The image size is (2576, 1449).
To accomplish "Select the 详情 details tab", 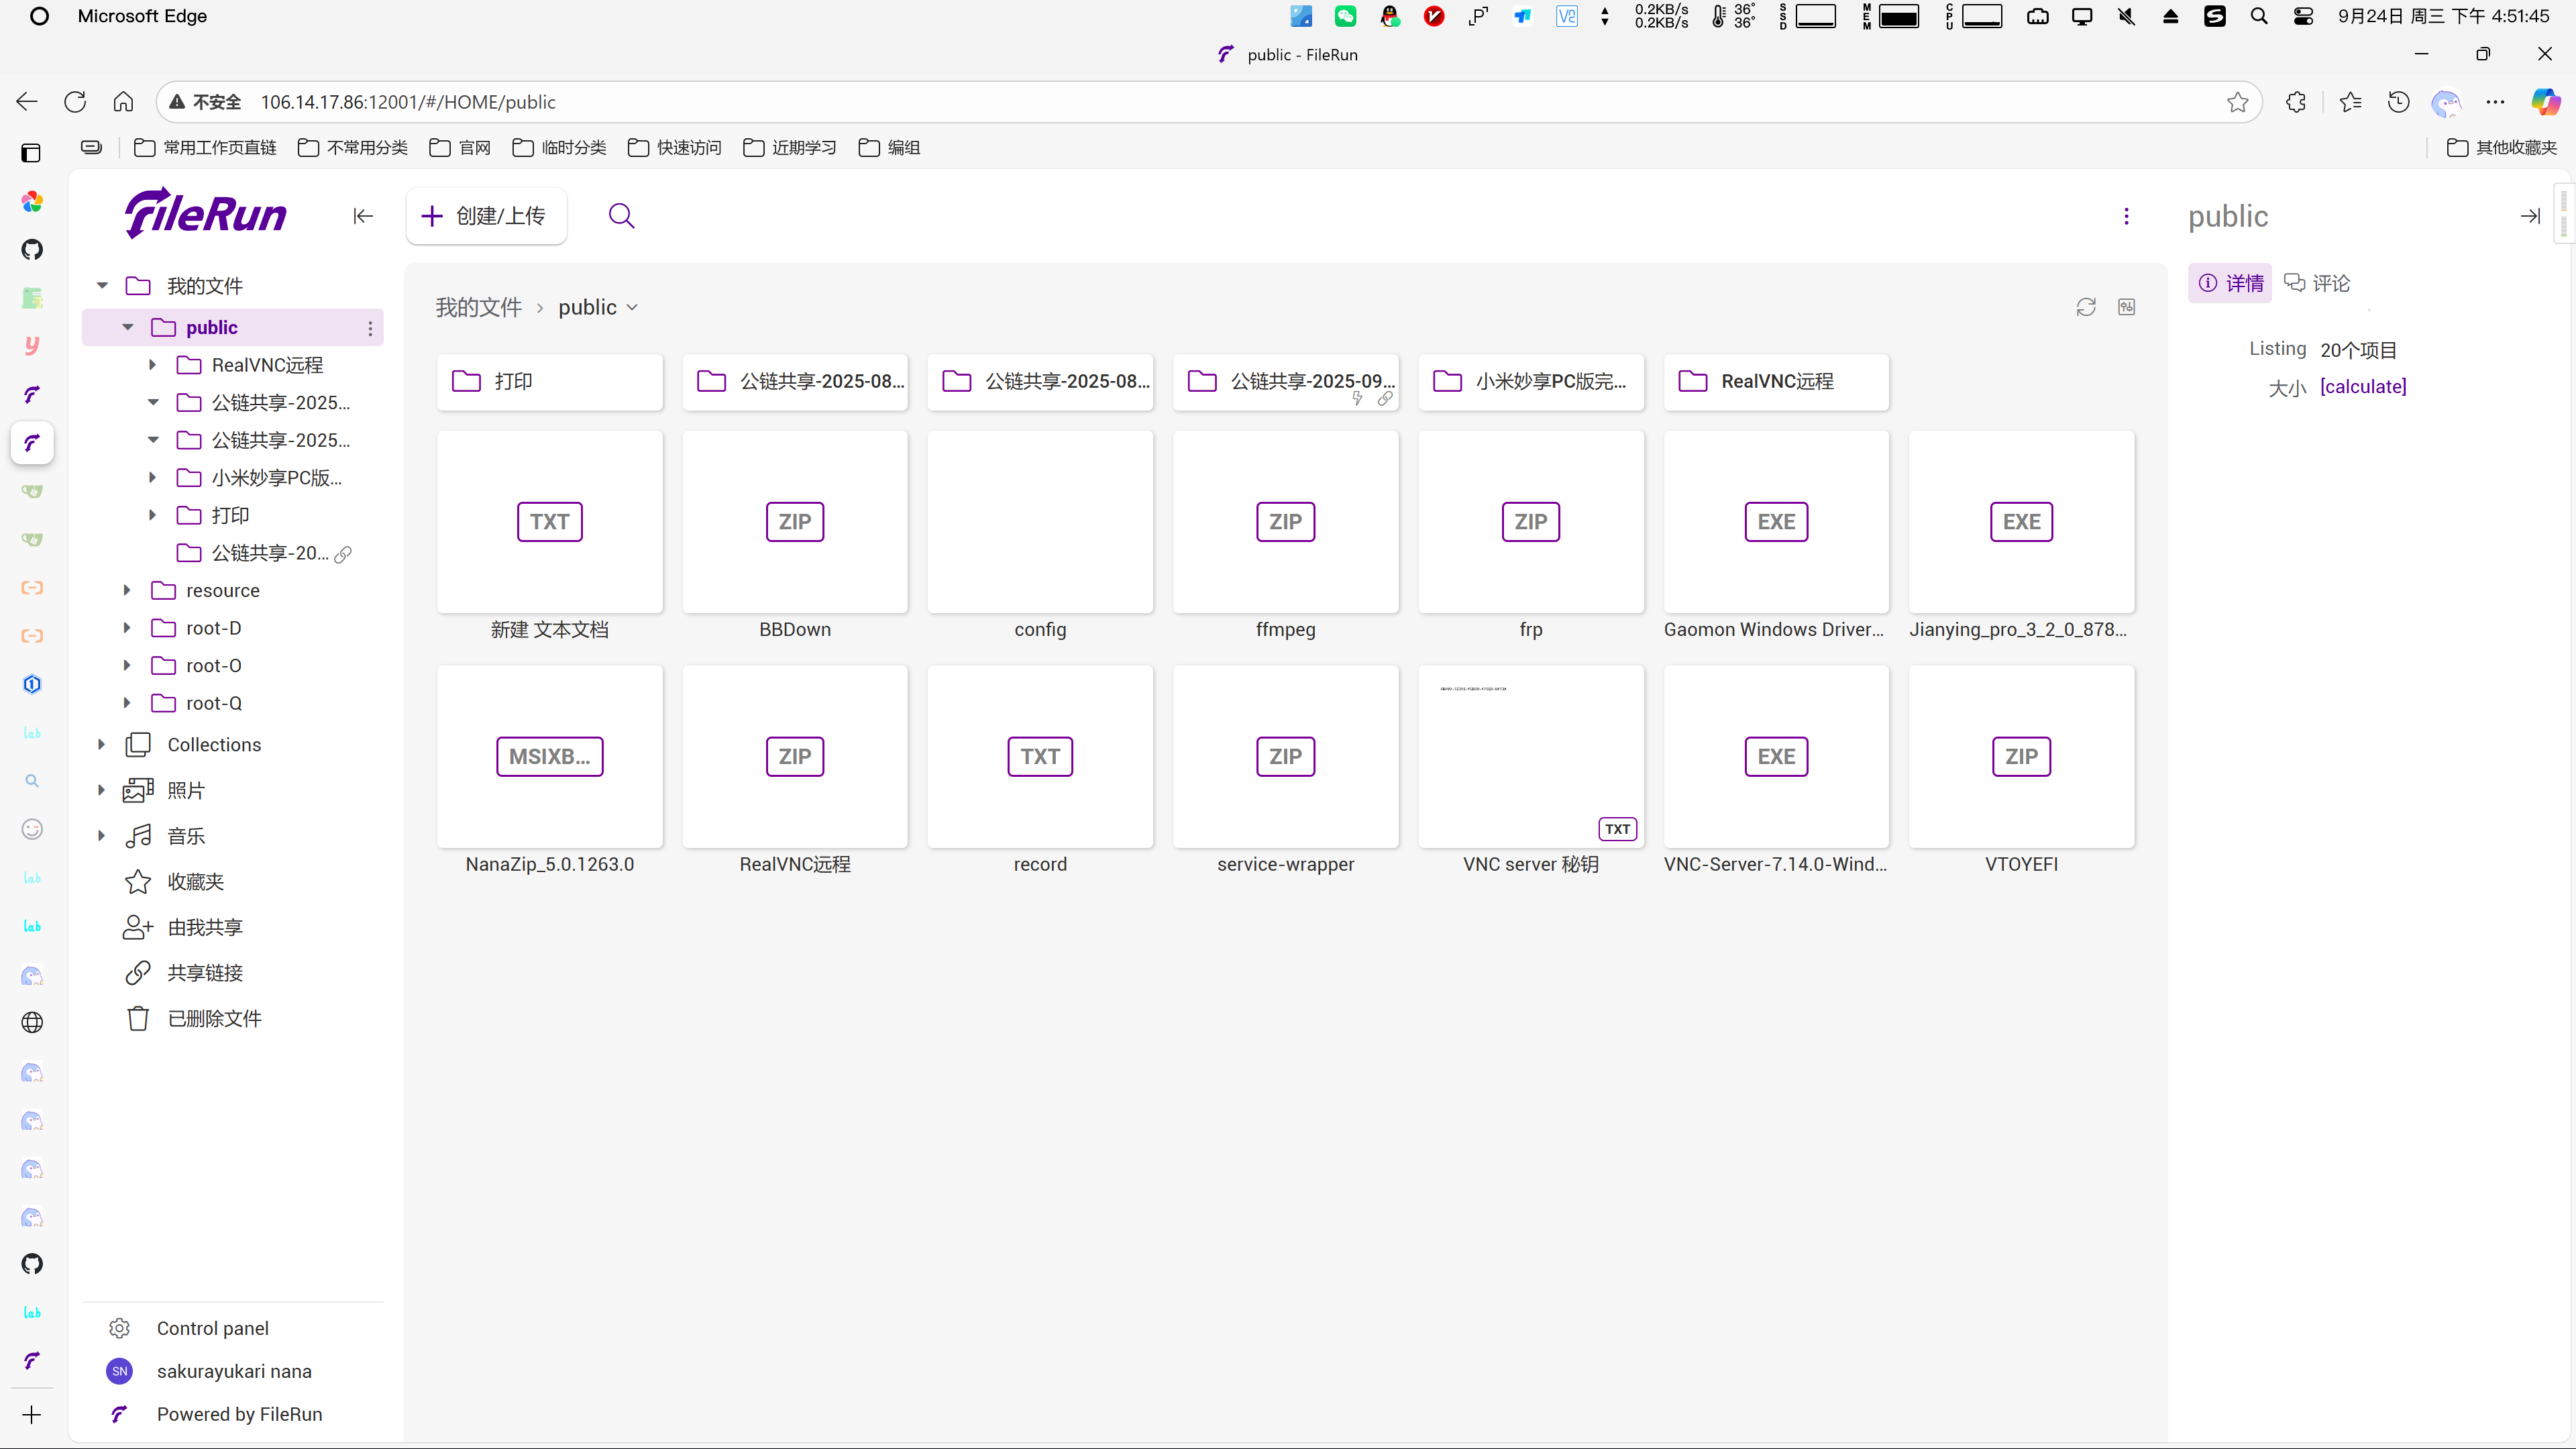I will pyautogui.click(x=2231, y=283).
